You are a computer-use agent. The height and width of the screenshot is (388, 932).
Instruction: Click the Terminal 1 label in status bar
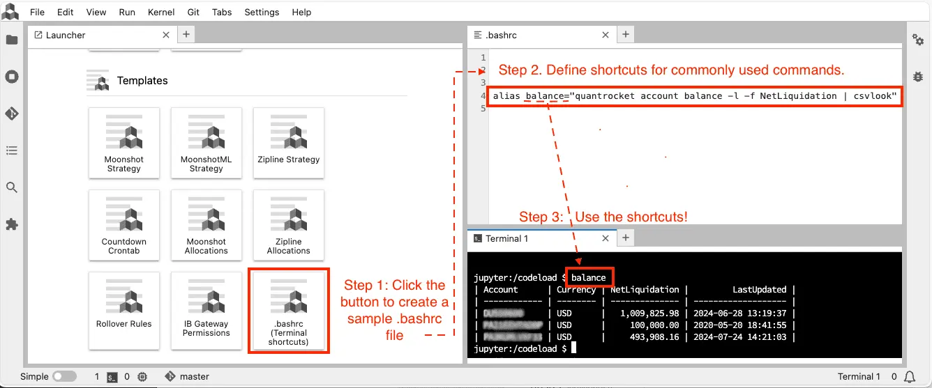[859, 377]
